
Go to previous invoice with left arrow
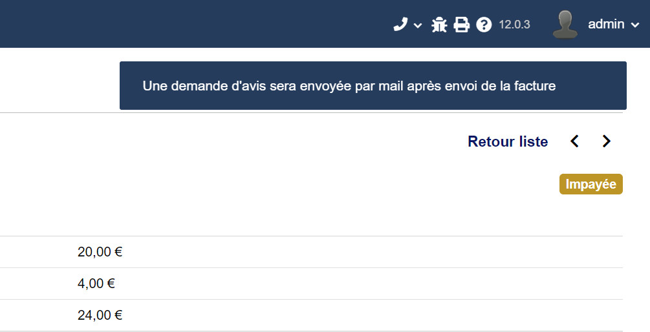click(x=574, y=141)
